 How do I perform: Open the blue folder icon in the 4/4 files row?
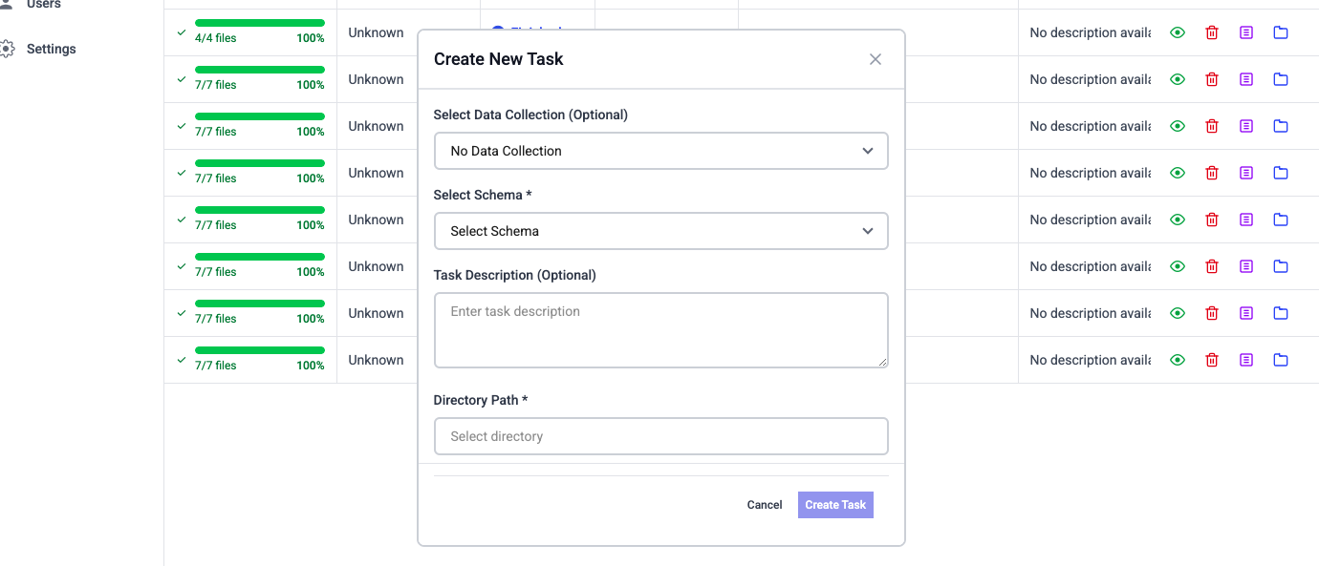tap(1281, 32)
